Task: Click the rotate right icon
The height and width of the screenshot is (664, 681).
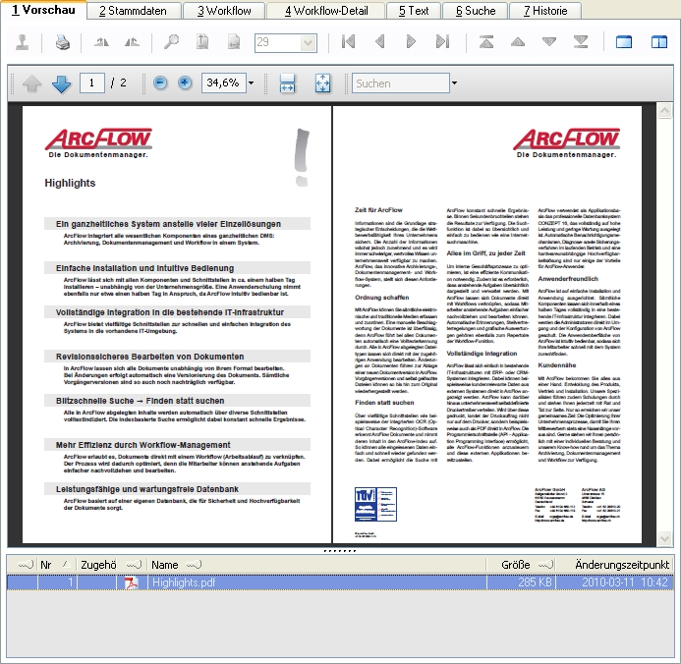Action: click(x=132, y=42)
